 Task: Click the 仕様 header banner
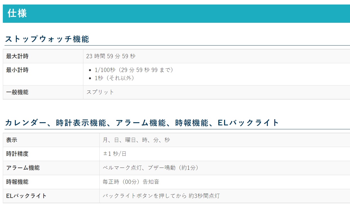coord(17,13)
